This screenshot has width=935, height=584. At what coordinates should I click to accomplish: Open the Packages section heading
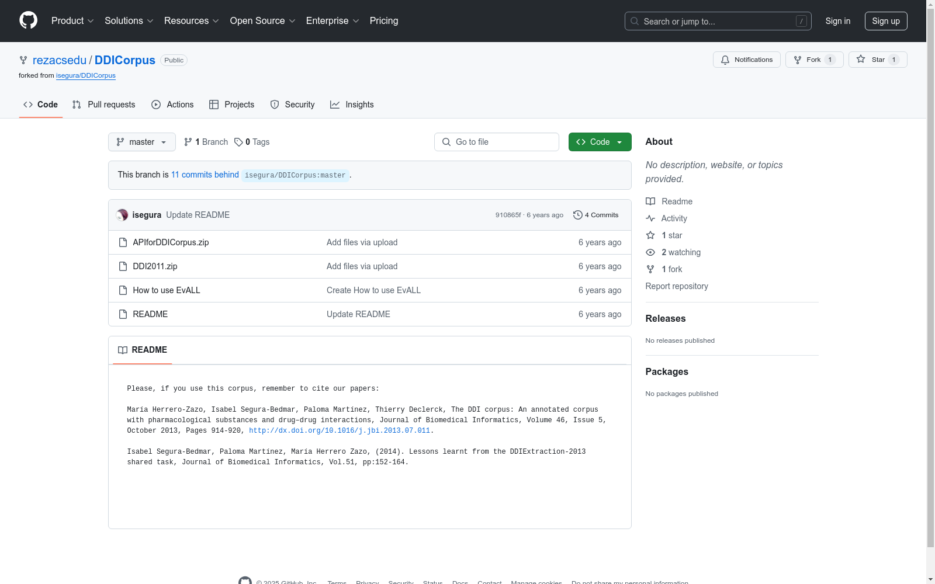667,371
